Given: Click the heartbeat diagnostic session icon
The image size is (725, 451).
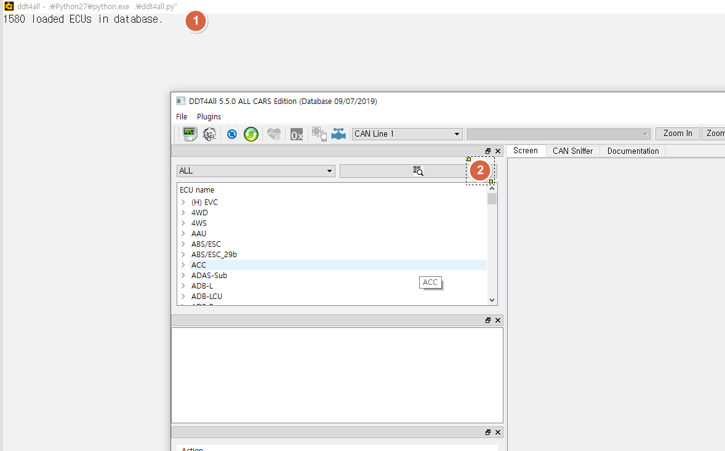Looking at the screenshot, I should (x=274, y=134).
